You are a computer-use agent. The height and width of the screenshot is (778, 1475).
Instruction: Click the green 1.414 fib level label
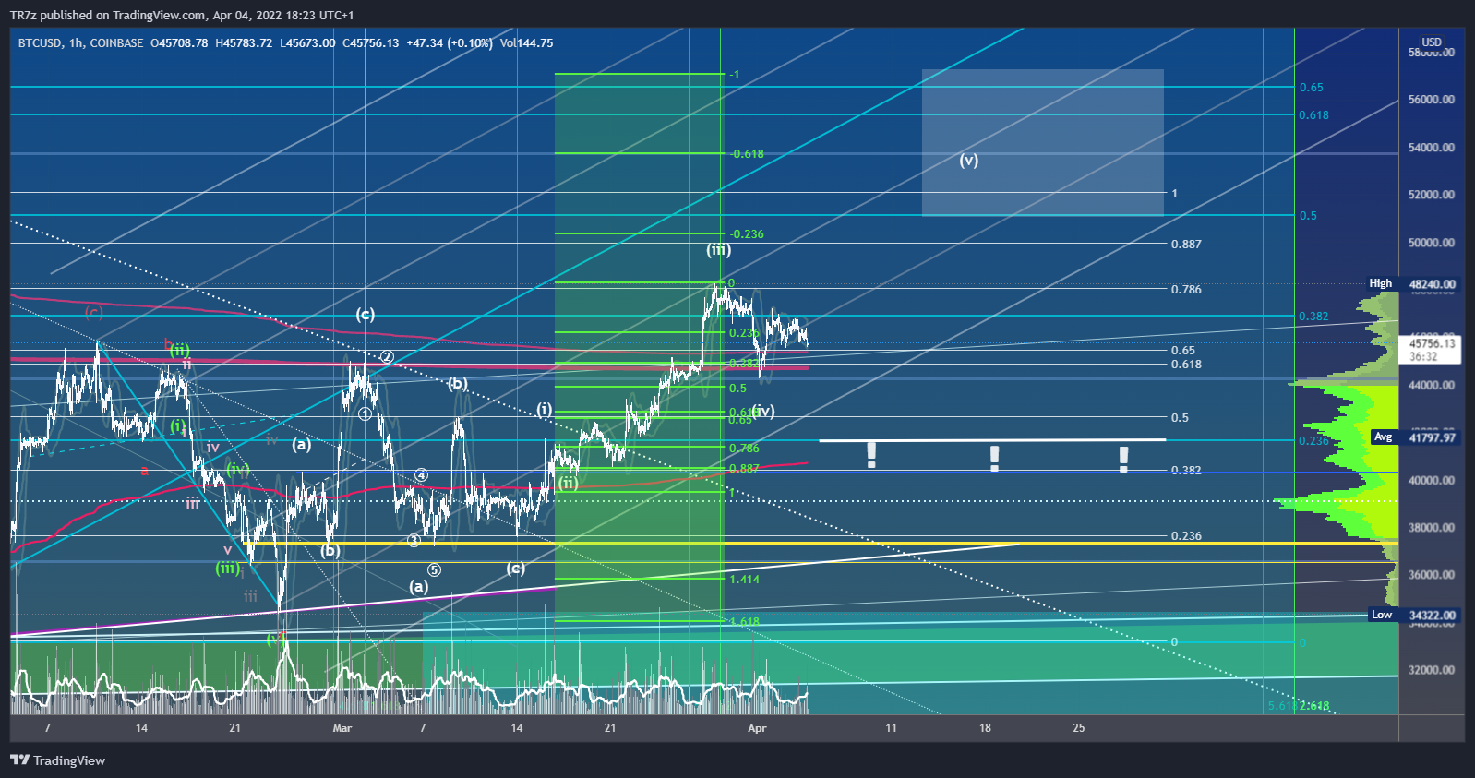(x=744, y=580)
